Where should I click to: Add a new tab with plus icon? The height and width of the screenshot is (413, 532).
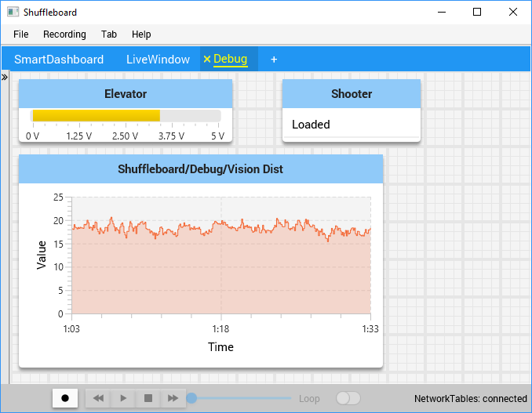pos(274,60)
